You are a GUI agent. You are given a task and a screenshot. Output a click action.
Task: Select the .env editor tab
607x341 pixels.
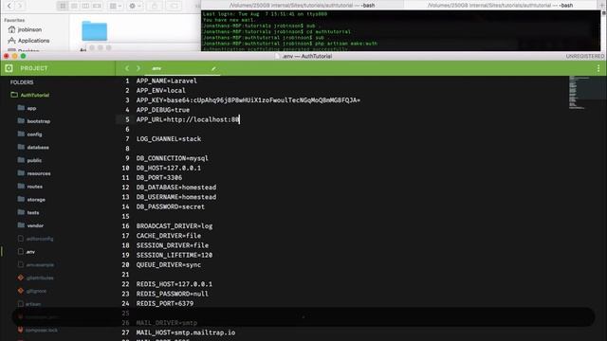182,68
